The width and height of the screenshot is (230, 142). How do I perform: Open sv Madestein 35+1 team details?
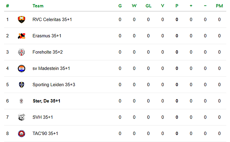pos(51,68)
